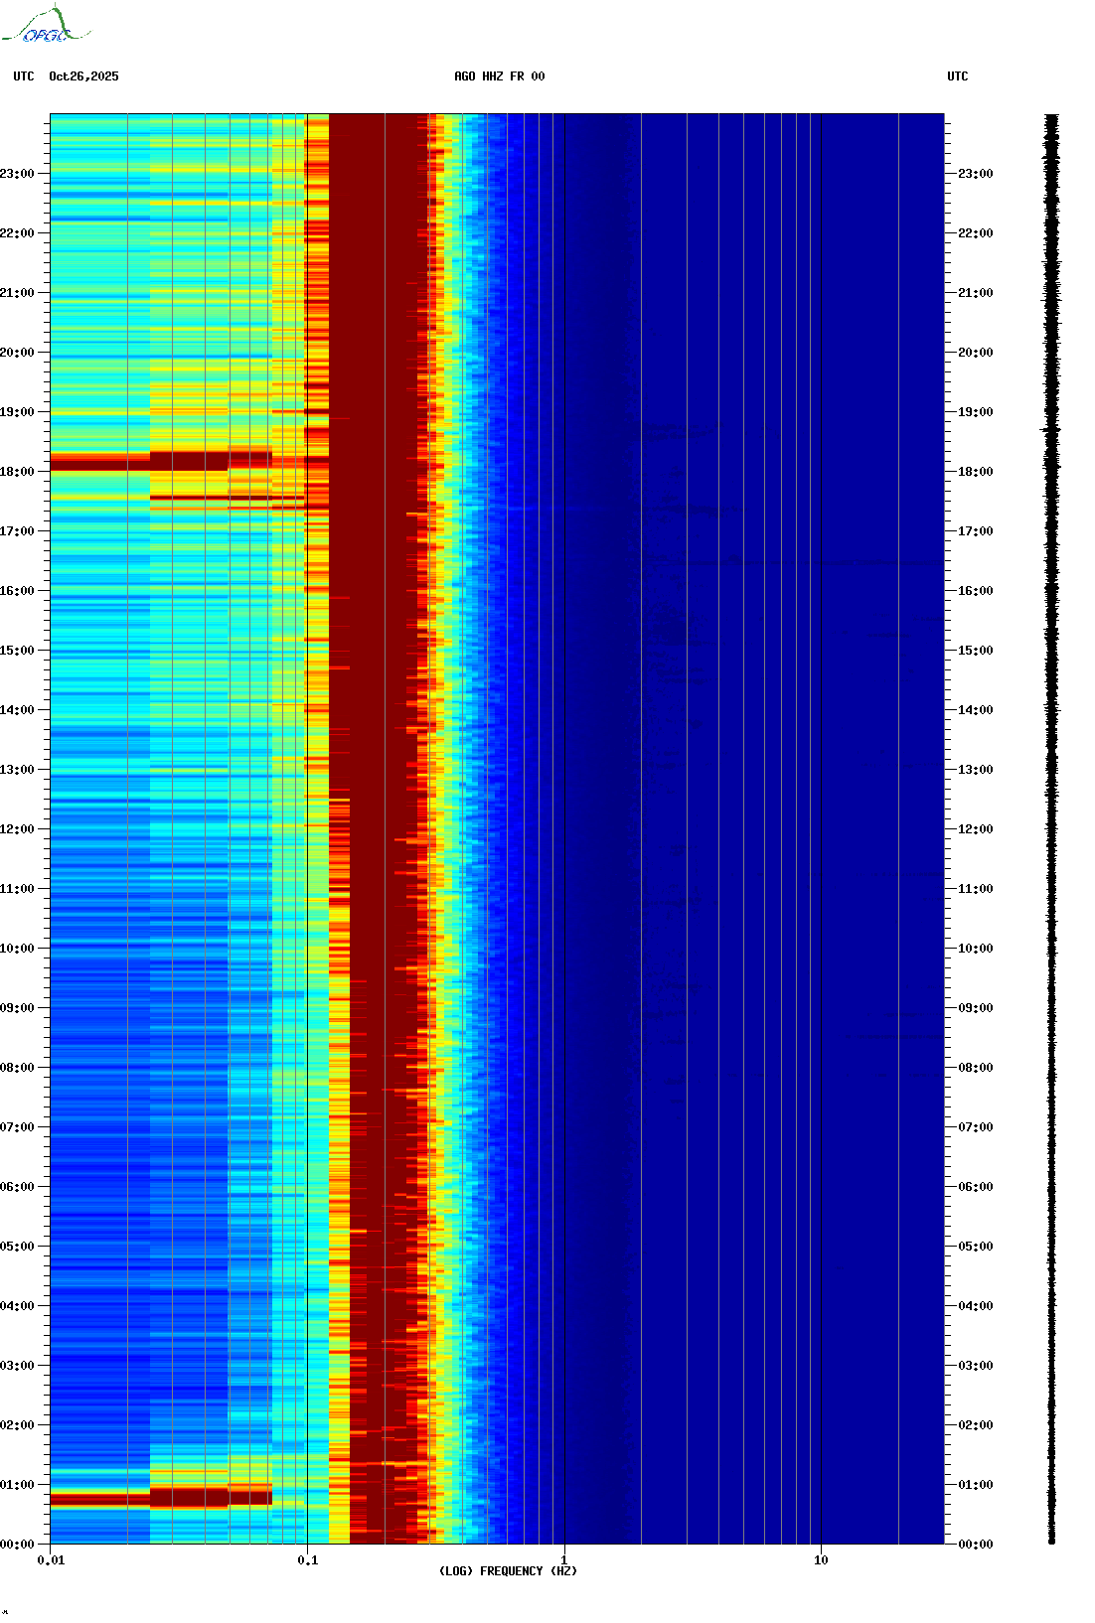Click the top-right UTC label

pos(957,76)
